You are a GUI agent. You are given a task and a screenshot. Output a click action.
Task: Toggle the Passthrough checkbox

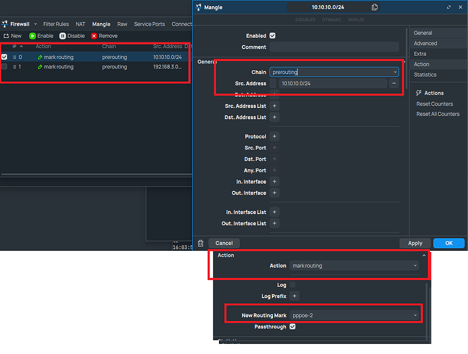[x=293, y=326]
